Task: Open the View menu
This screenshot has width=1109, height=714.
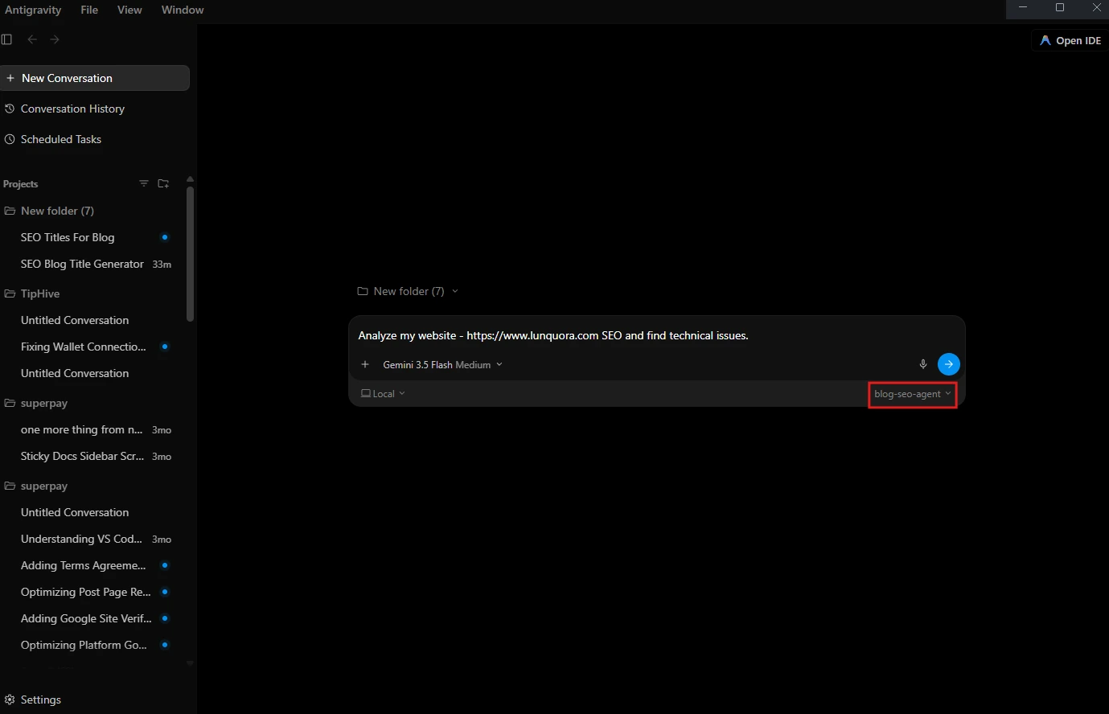Action: 129,10
